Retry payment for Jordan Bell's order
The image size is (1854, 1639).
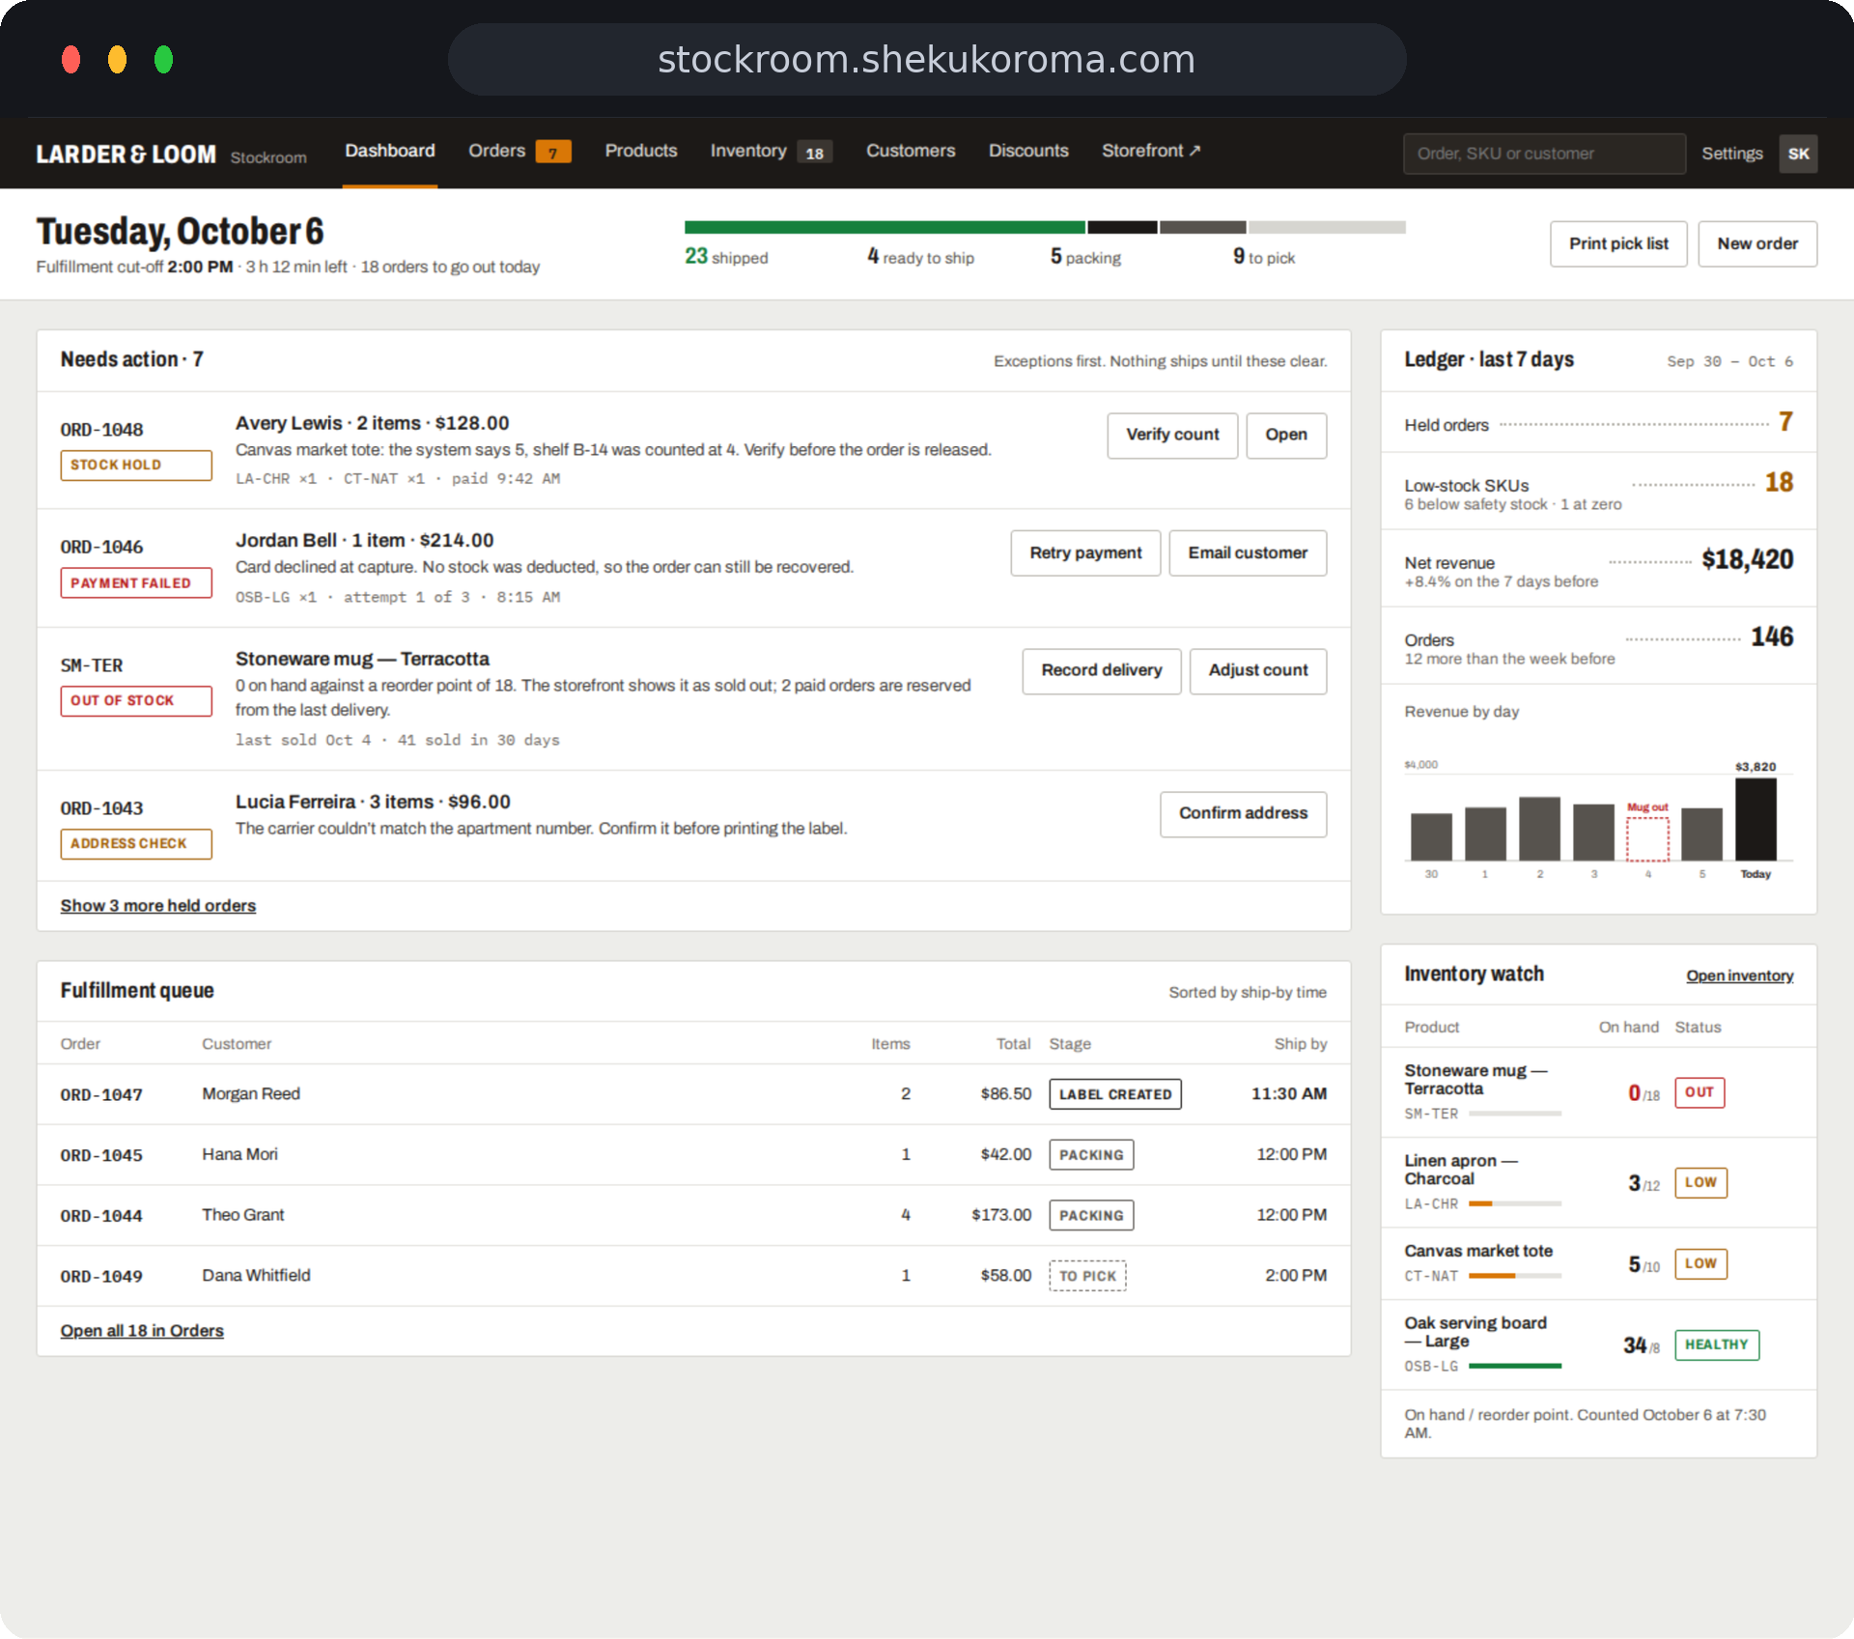pos(1085,552)
